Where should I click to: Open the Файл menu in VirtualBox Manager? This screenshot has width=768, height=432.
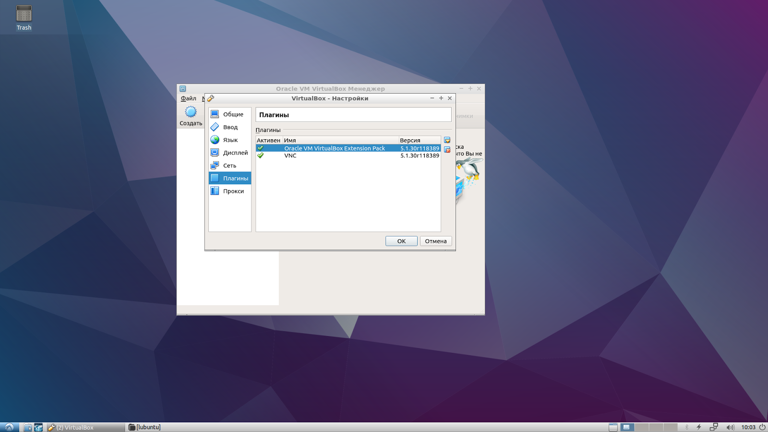point(188,98)
